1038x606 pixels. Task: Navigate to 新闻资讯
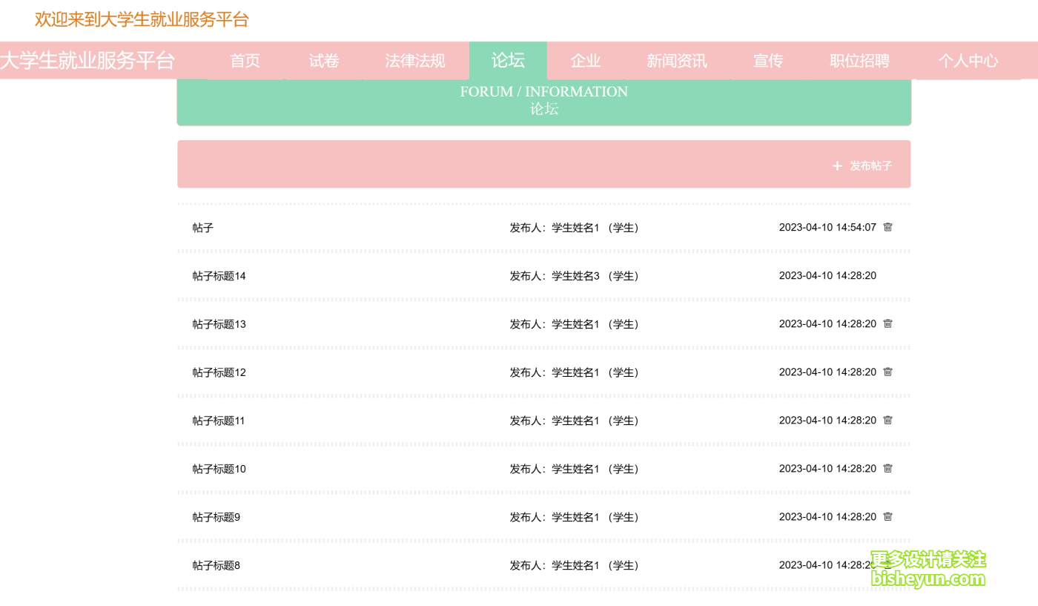point(677,61)
